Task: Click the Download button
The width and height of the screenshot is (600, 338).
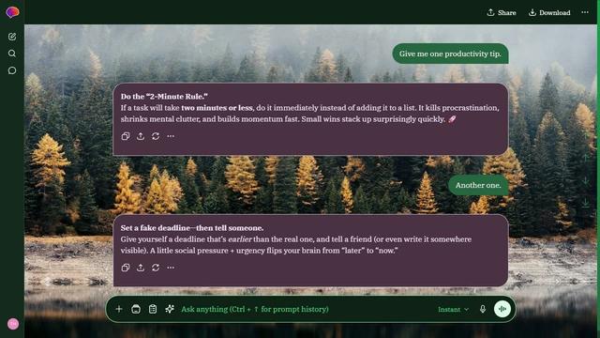Action: click(x=549, y=12)
